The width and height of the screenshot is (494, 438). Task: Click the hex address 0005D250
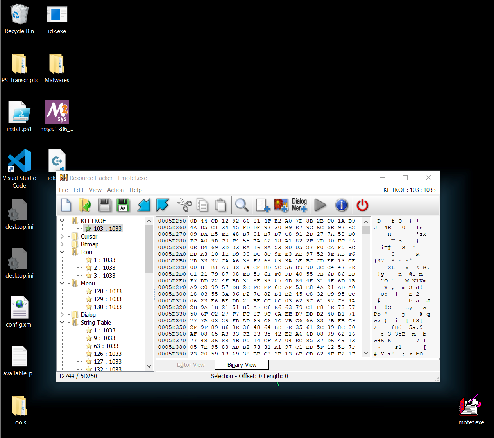pos(172,221)
